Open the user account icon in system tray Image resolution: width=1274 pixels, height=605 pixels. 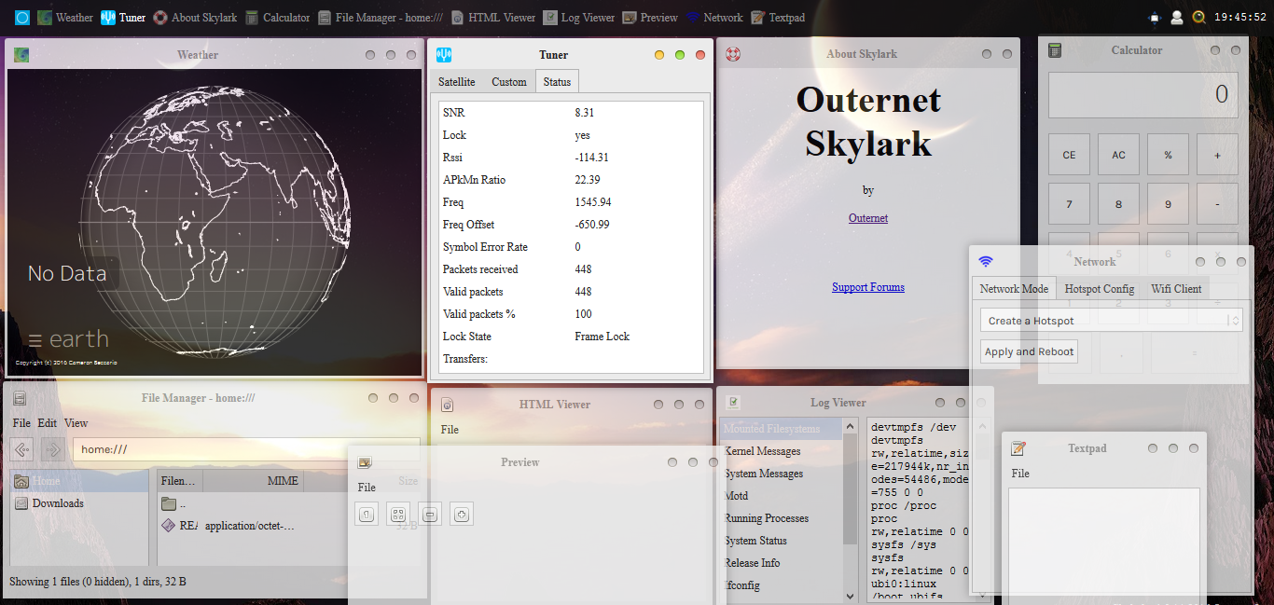coord(1177,17)
